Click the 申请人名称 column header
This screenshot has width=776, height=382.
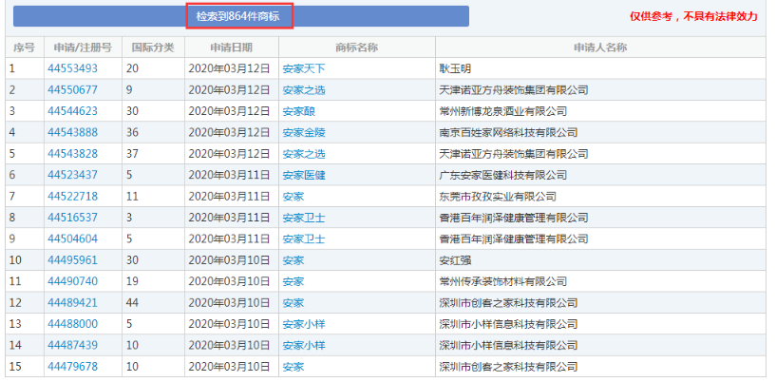tap(601, 48)
